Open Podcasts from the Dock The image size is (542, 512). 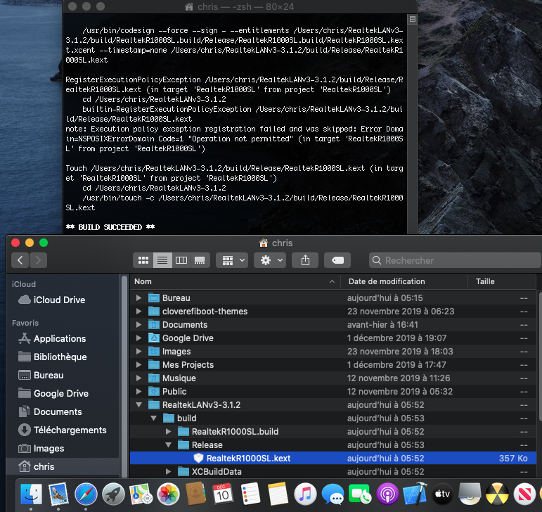(387, 494)
